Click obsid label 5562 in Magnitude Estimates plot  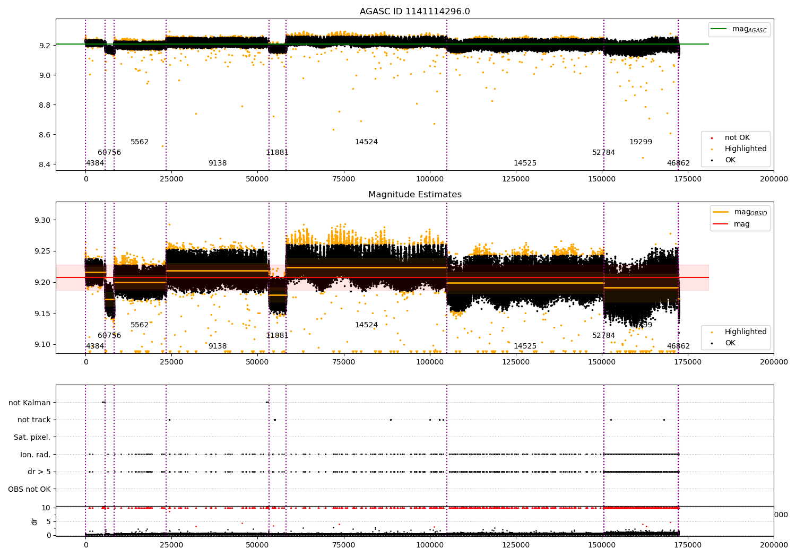pos(140,325)
